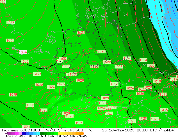Click legend value 546

pos(51,136)
